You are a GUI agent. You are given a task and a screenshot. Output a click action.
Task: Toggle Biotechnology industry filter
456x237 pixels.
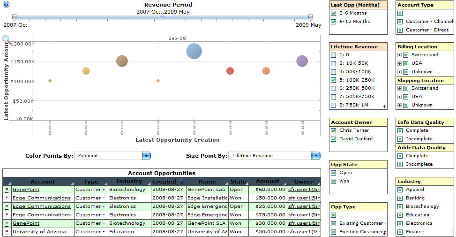click(x=400, y=206)
